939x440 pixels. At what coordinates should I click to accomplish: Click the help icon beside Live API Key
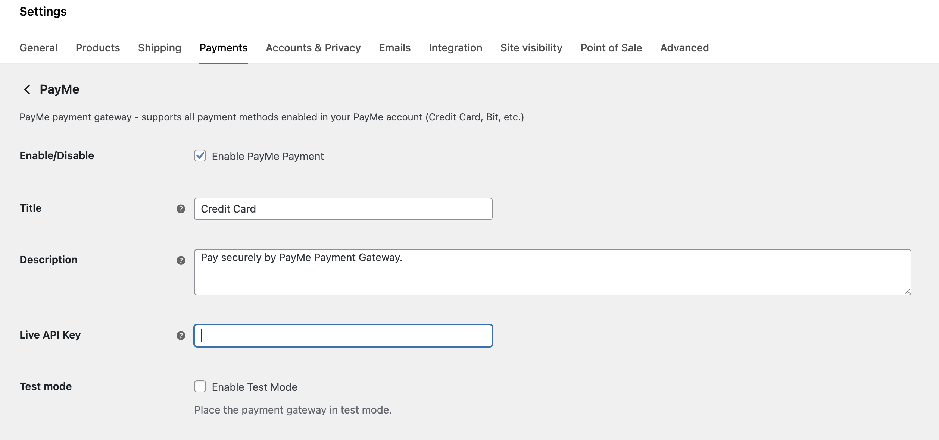[x=181, y=336]
